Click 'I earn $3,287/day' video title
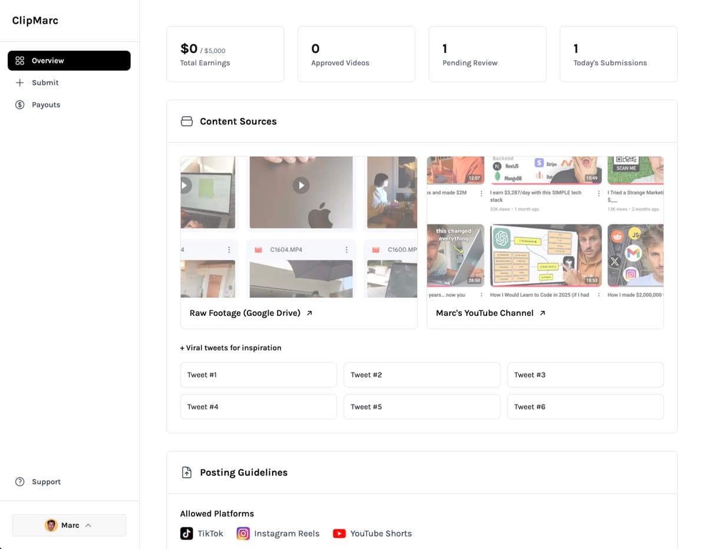 pos(536,196)
